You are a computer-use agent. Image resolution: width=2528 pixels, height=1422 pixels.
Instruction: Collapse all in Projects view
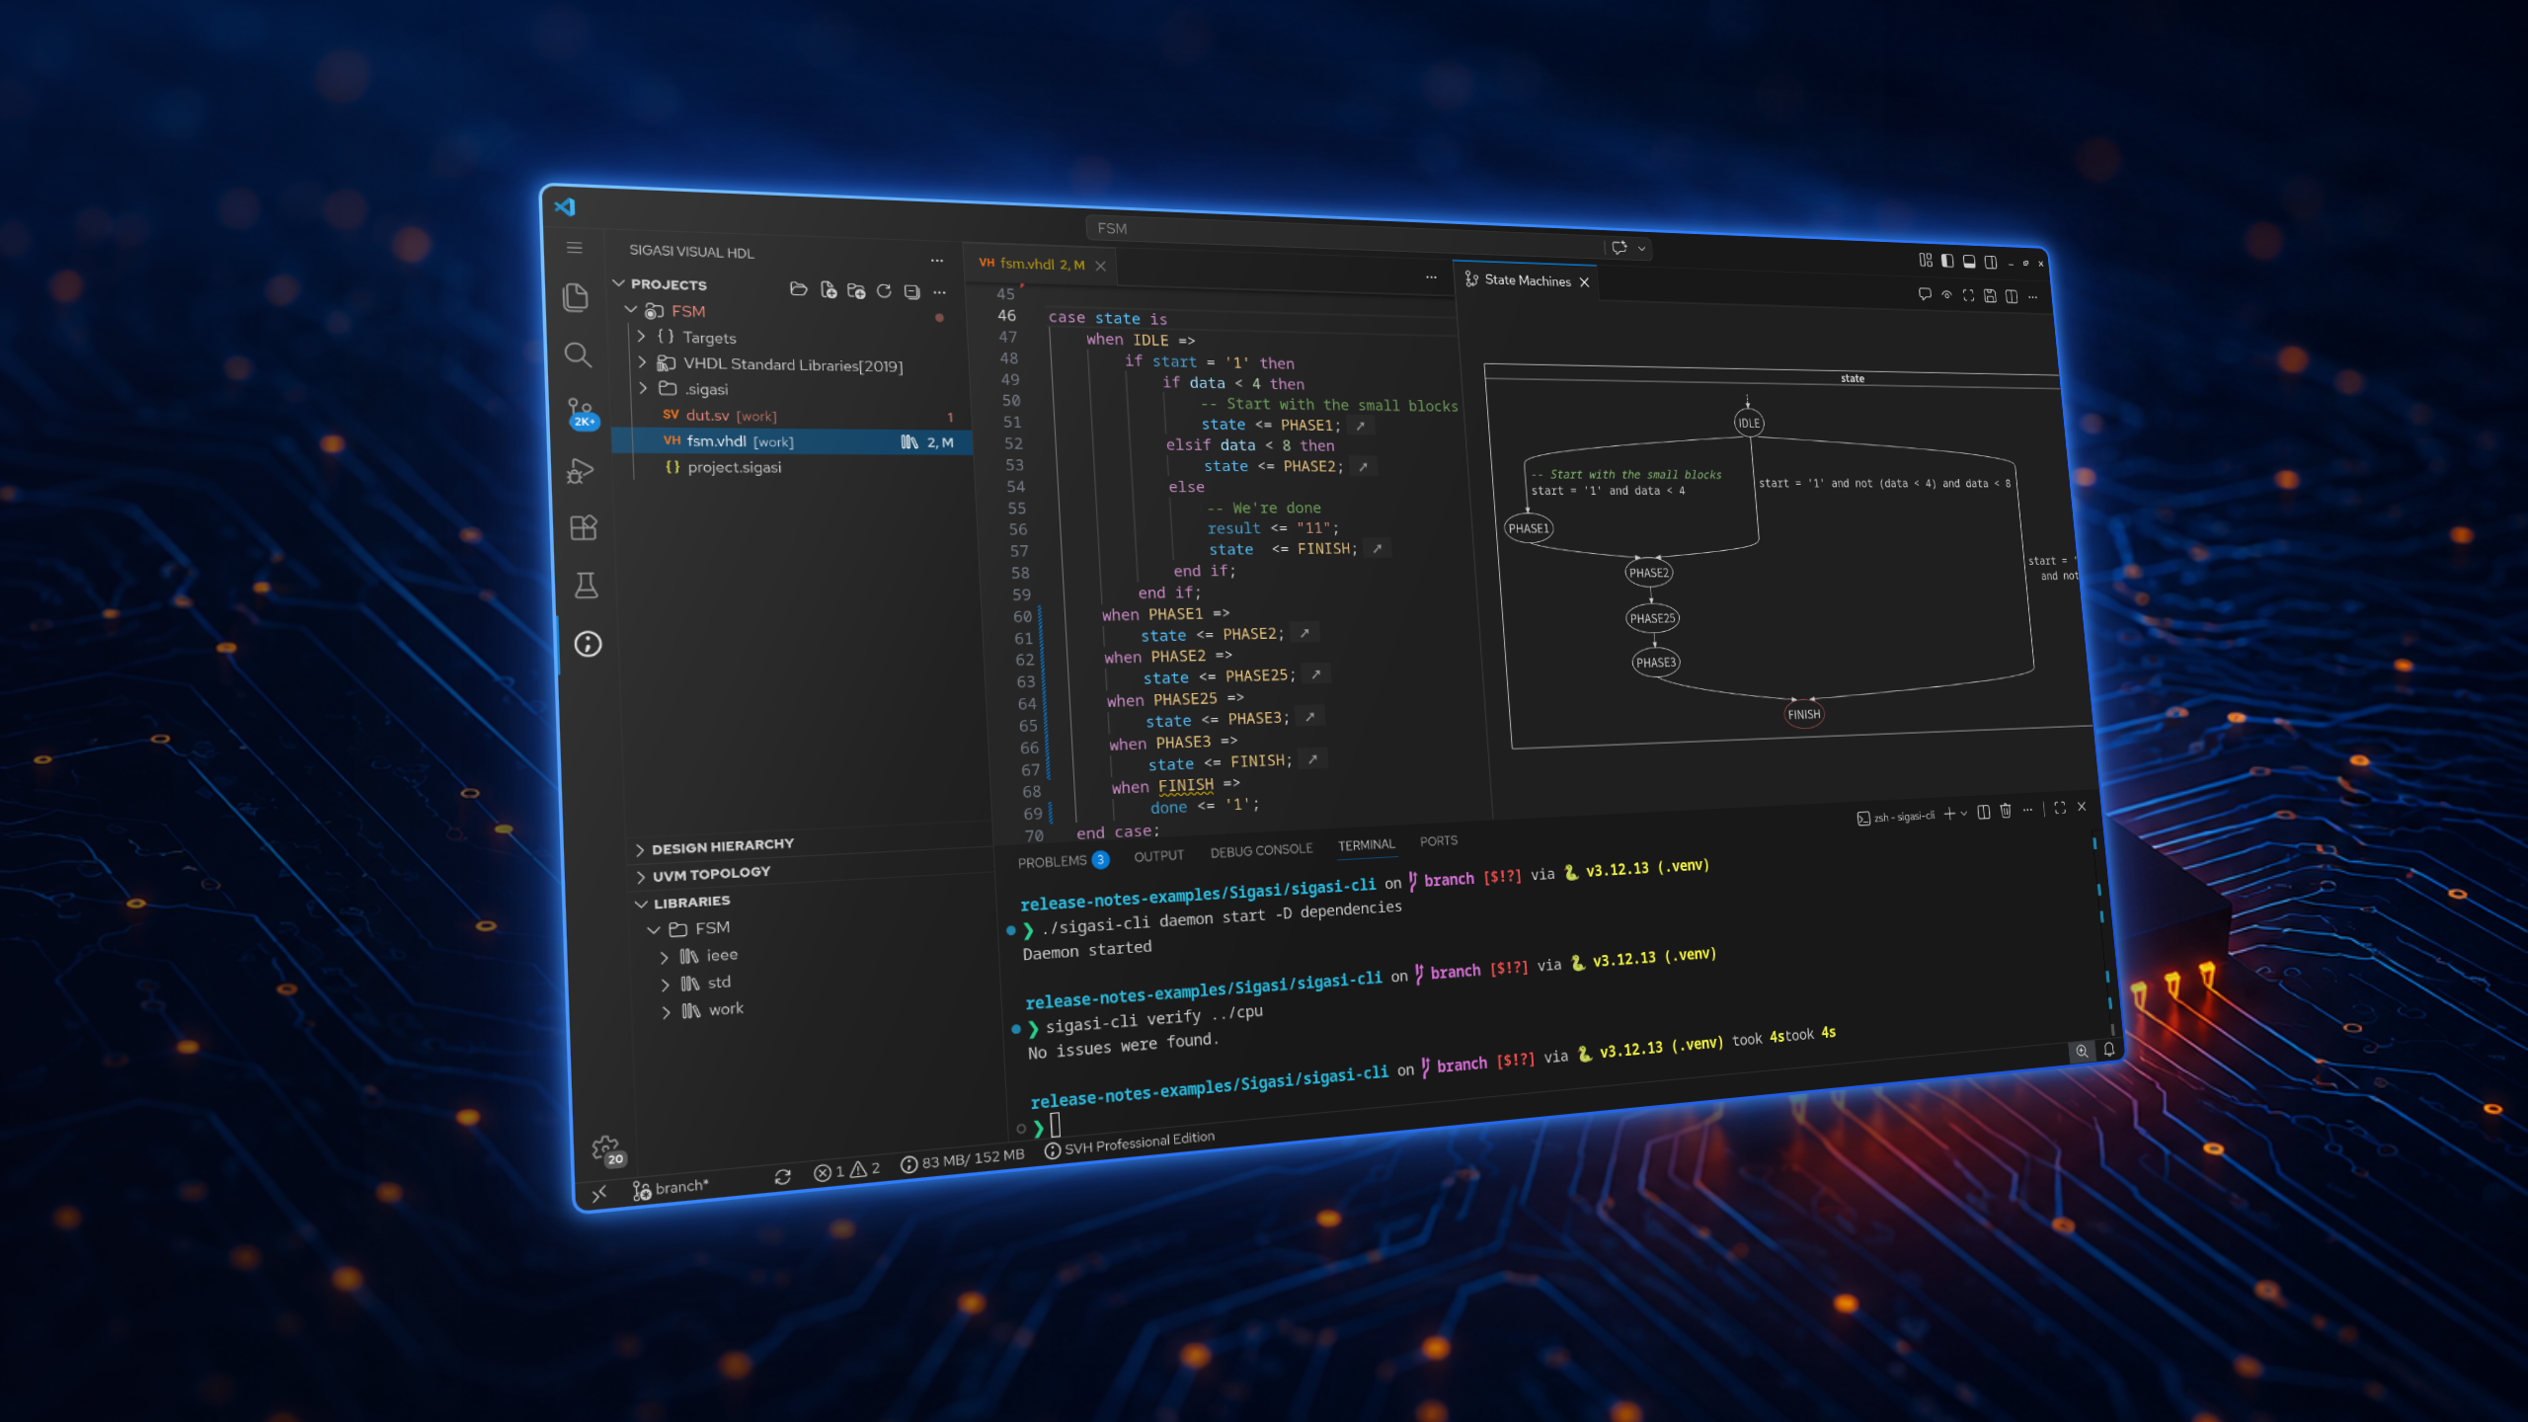pos(911,292)
